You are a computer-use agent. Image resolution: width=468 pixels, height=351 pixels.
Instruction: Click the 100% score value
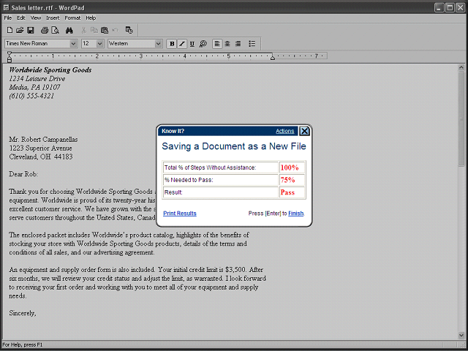pos(290,167)
